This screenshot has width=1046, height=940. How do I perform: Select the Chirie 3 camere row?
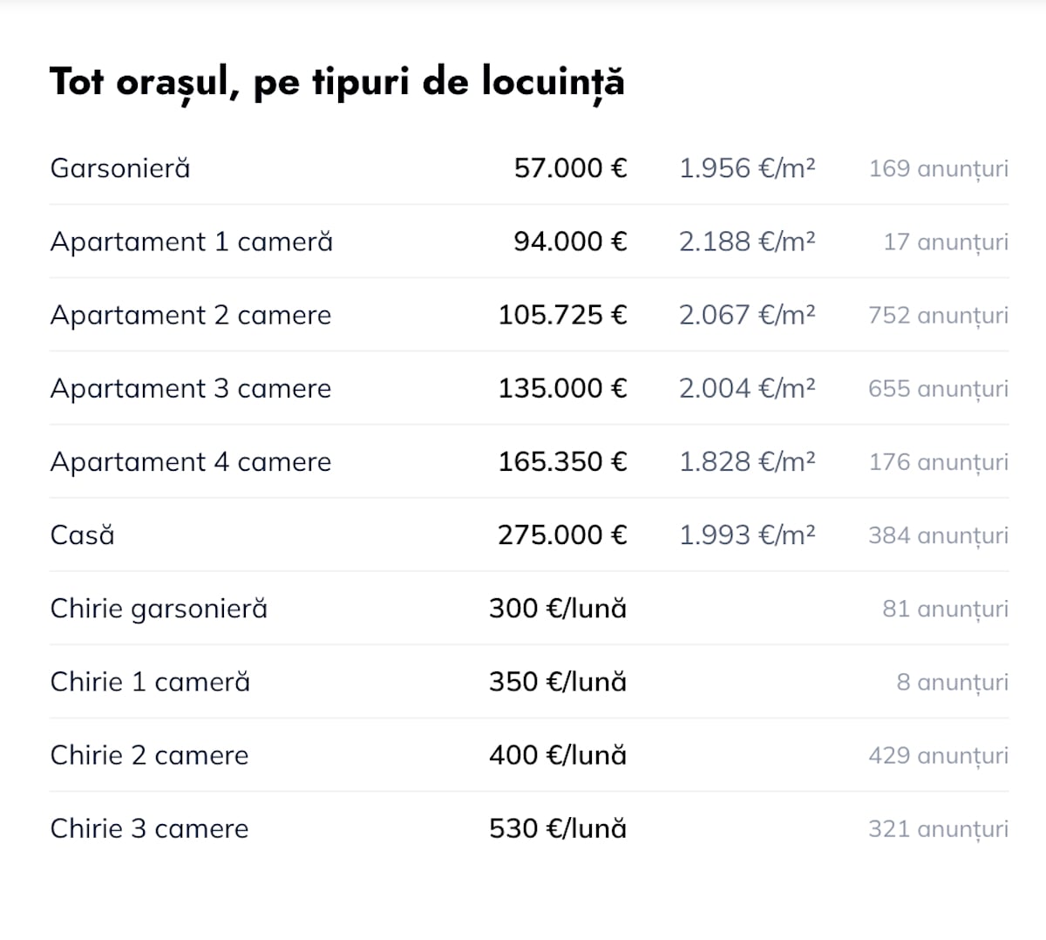(529, 828)
